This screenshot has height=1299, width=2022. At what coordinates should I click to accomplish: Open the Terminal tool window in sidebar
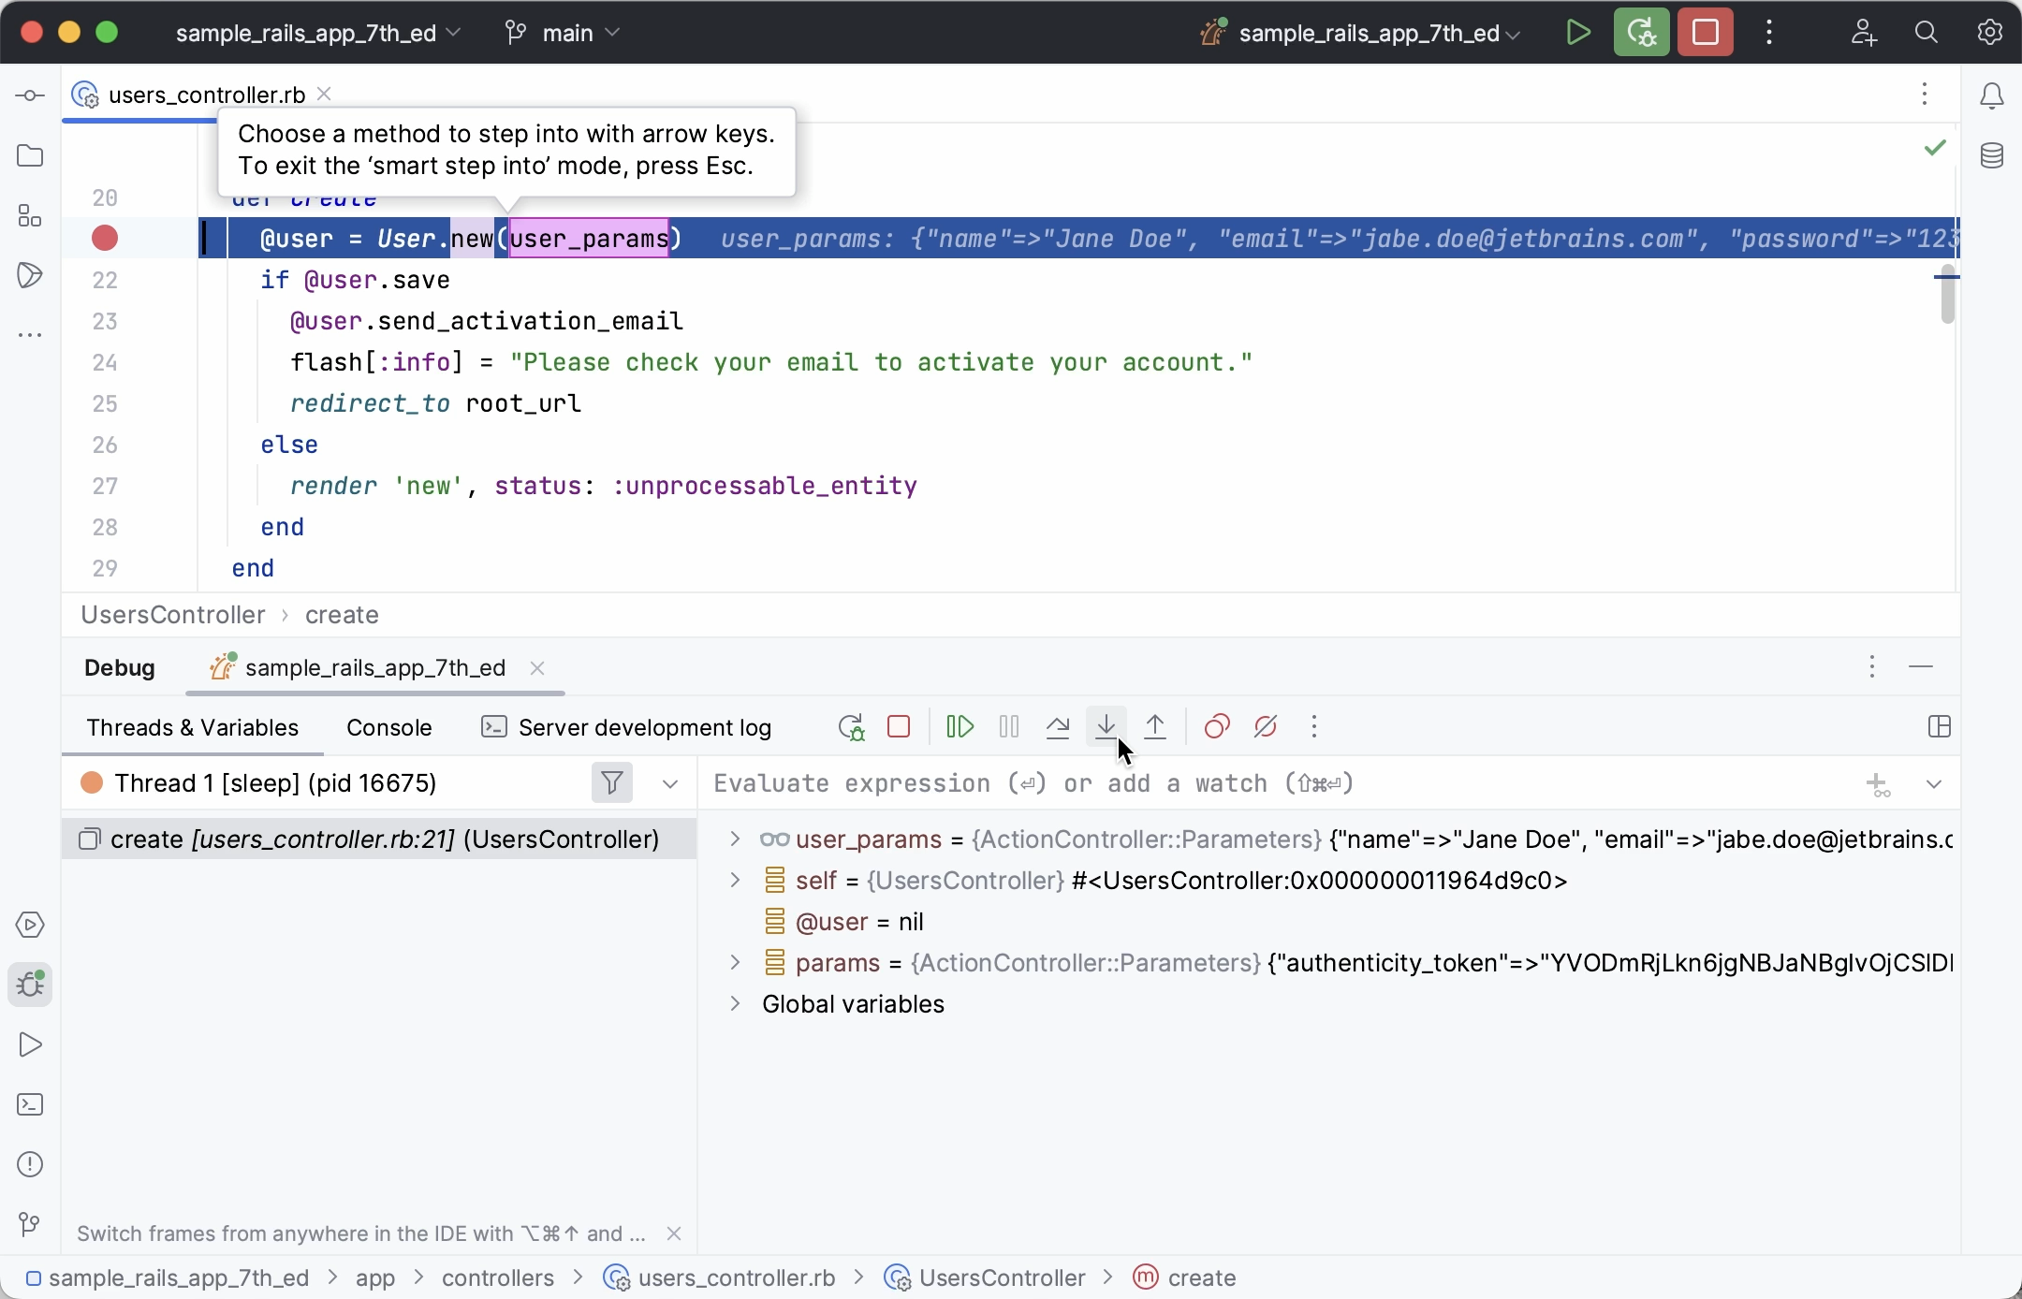pos(30,1104)
